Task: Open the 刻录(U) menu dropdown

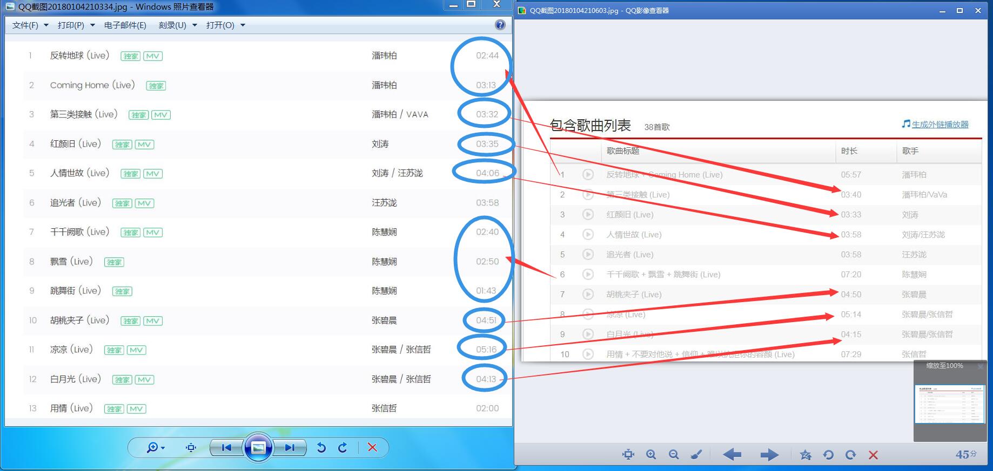Action: (178, 25)
